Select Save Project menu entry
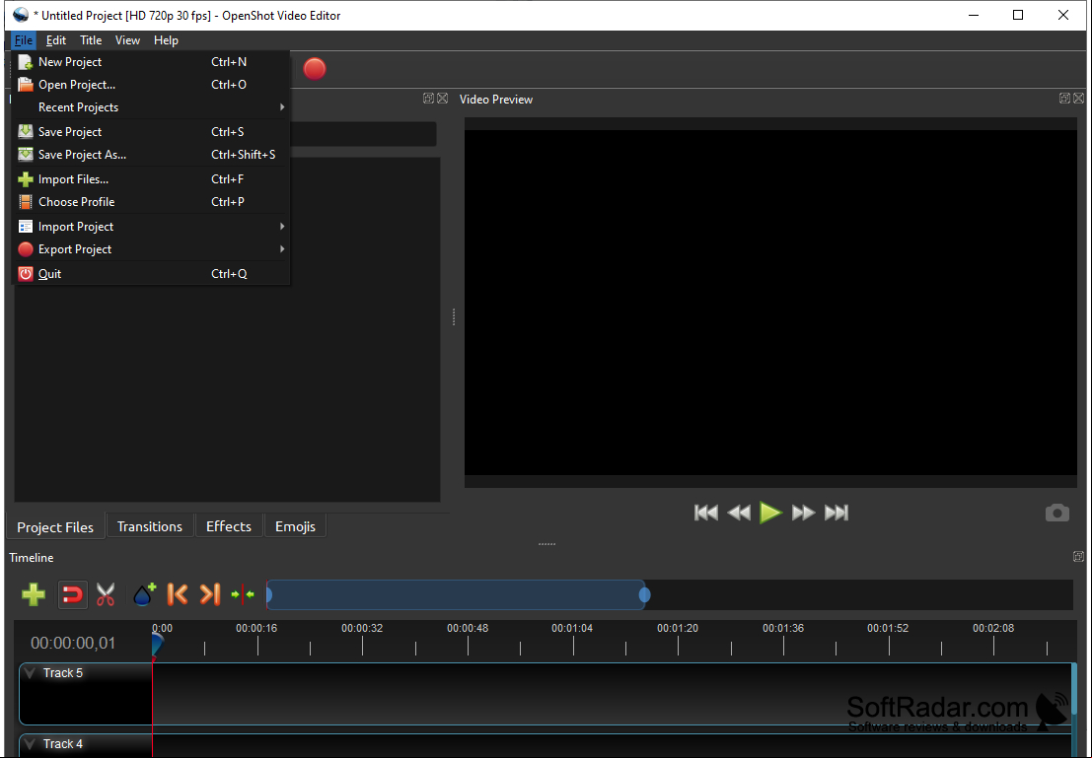1092x758 pixels. (150, 131)
